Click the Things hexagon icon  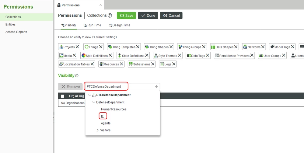pyautogui.click(x=86, y=47)
